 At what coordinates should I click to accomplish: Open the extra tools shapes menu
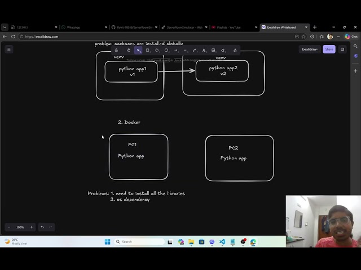(x=235, y=50)
